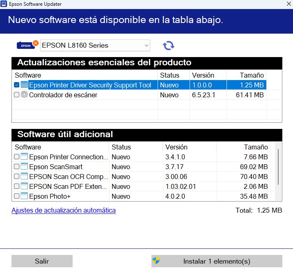293x273 pixels.
Task: Click version cell '1.03.02.01'
Action: [181, 187]
